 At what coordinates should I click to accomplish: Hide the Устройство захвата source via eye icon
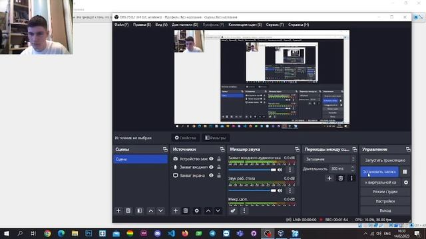211,159
